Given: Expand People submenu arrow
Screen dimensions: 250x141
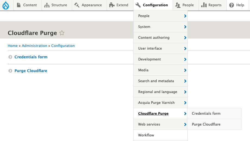Looking at the screenshot, I should 185,16.
